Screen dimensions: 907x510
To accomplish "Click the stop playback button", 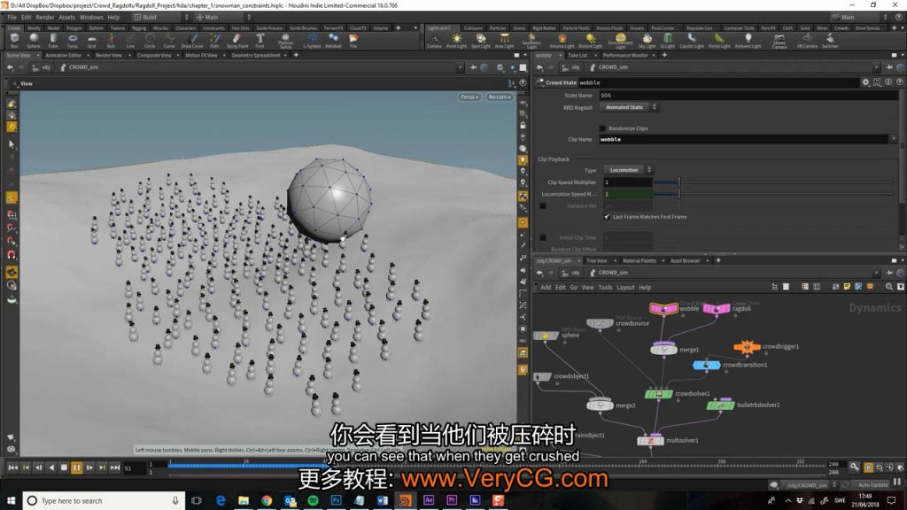I will (64, 467).
